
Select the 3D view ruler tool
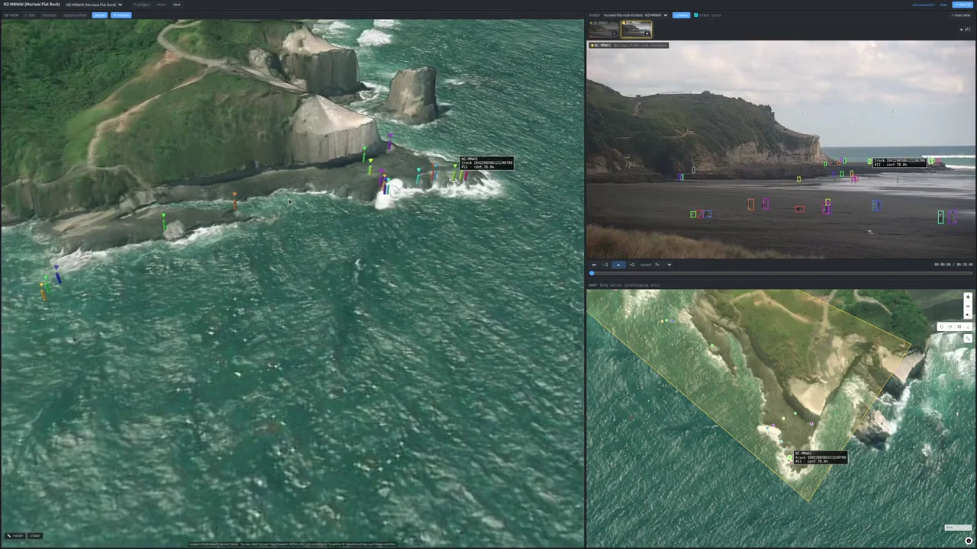pos(15,535)
